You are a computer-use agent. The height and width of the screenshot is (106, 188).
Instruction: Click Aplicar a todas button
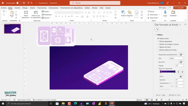coord(161,95)
